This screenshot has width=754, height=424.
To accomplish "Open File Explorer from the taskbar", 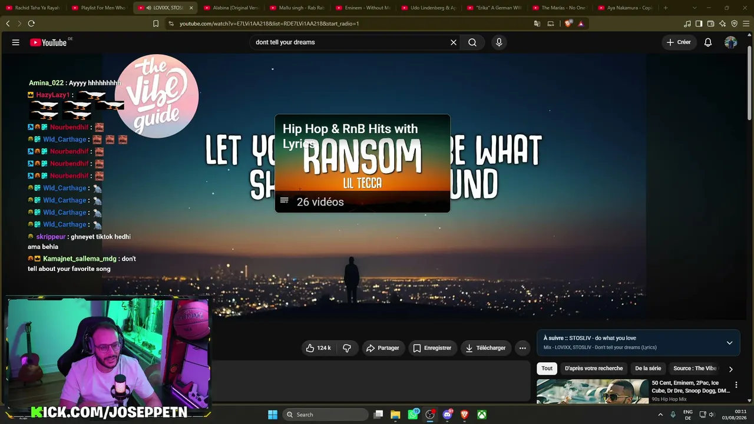I will [x=395, y=415].
